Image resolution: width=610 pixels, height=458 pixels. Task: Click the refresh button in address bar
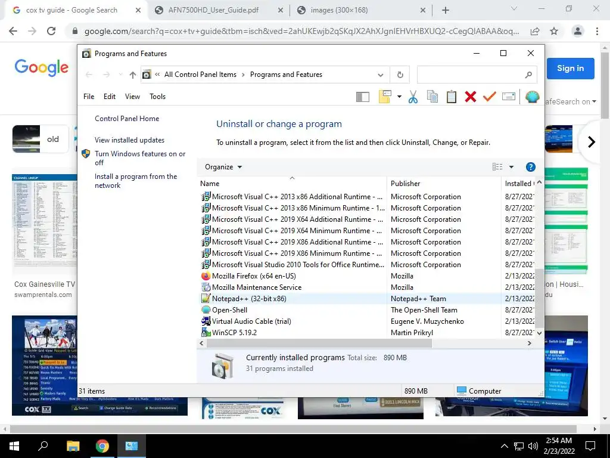tap(400, 75)
